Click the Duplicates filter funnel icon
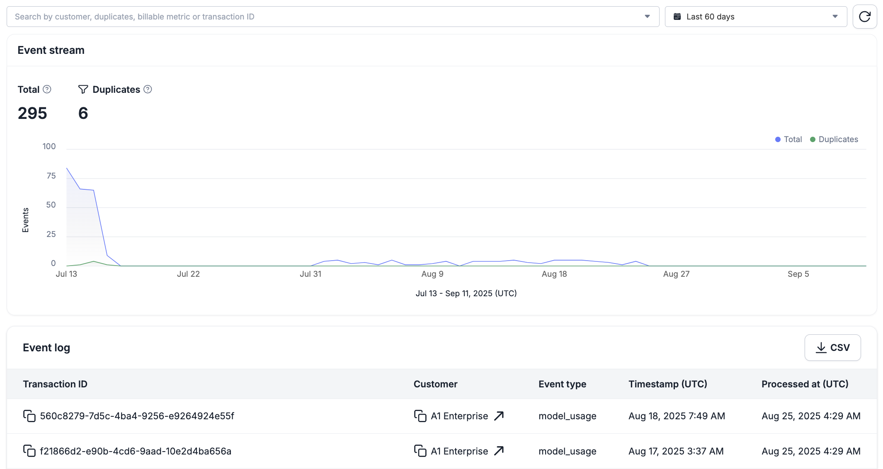 83,89
